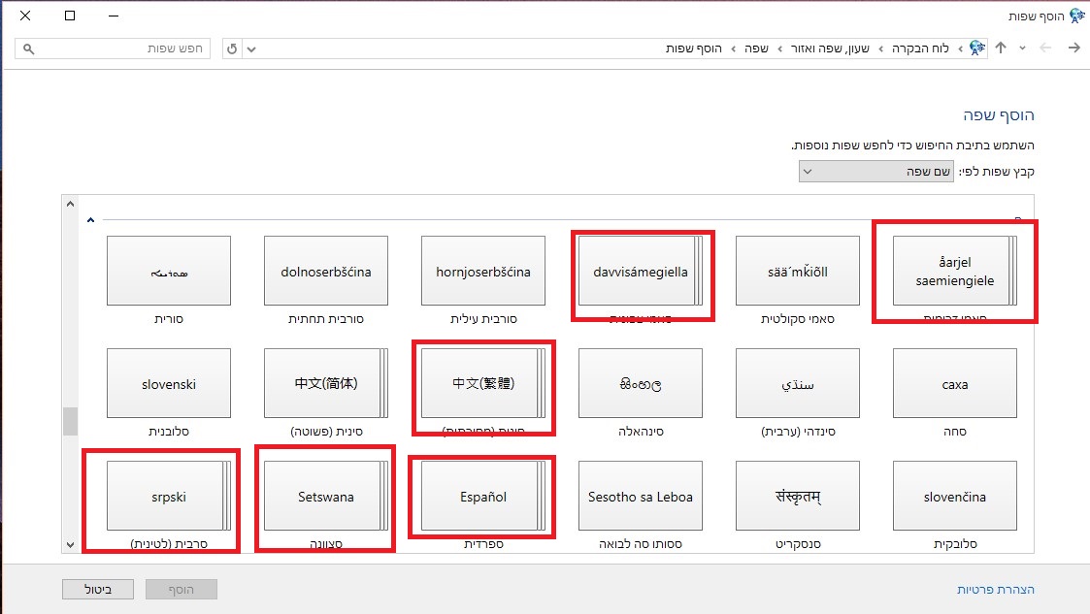Open the 'שם שפה' sort languages dropdown
The image size is (1090, 614).
point(877,172)
